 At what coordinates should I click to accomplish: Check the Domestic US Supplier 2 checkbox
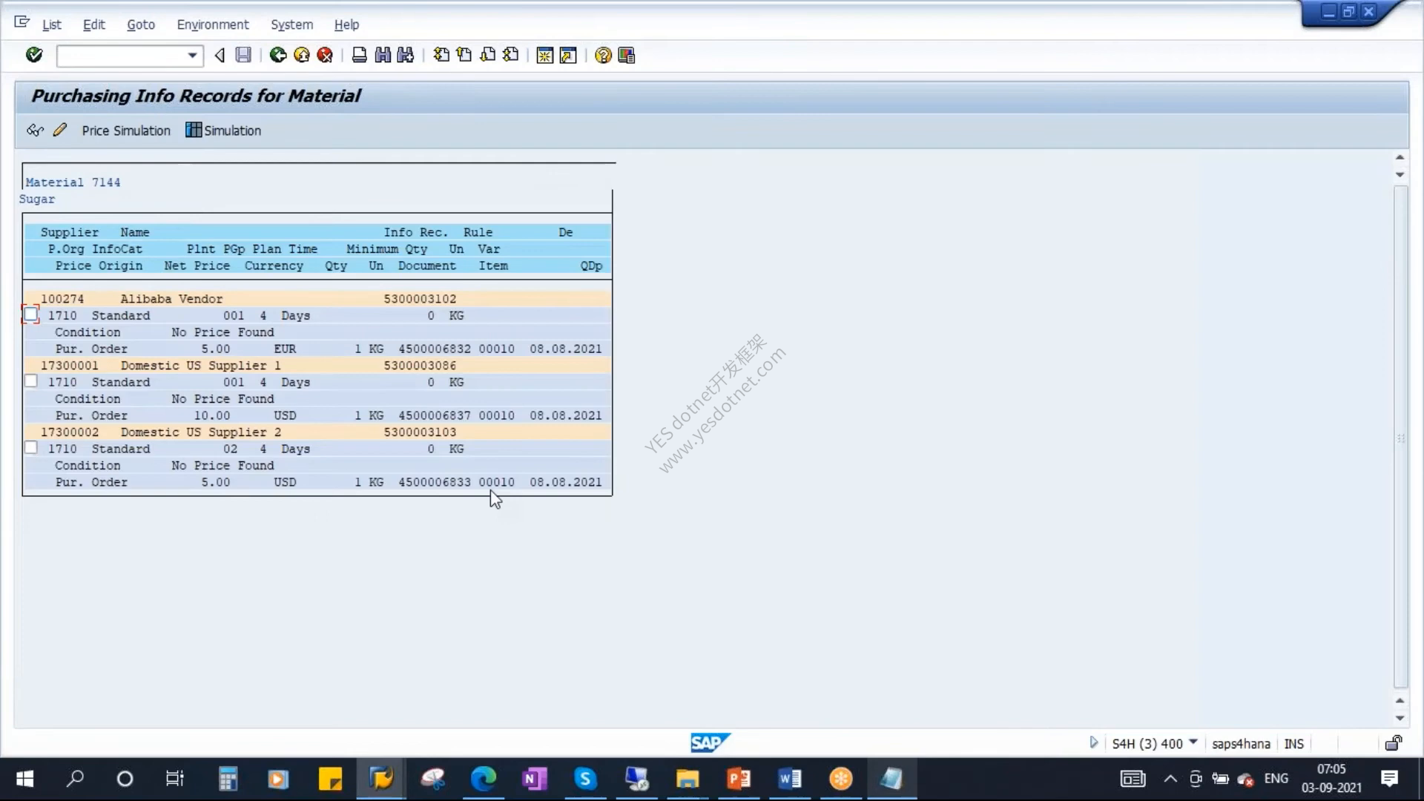point(30,448)
